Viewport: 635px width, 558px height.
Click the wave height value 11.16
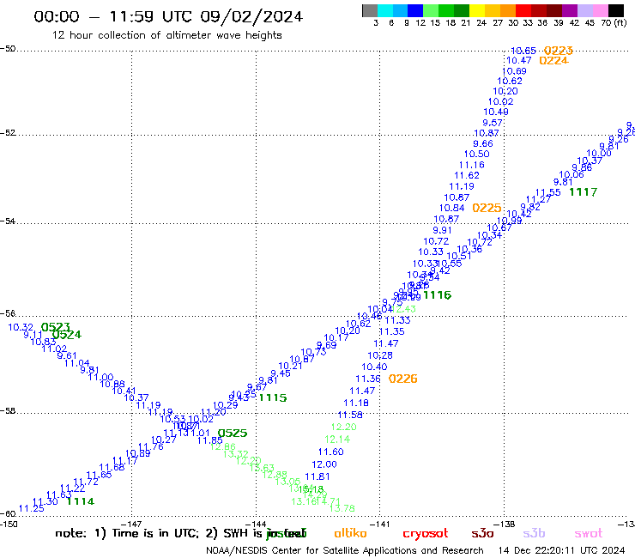click(471, 165)
